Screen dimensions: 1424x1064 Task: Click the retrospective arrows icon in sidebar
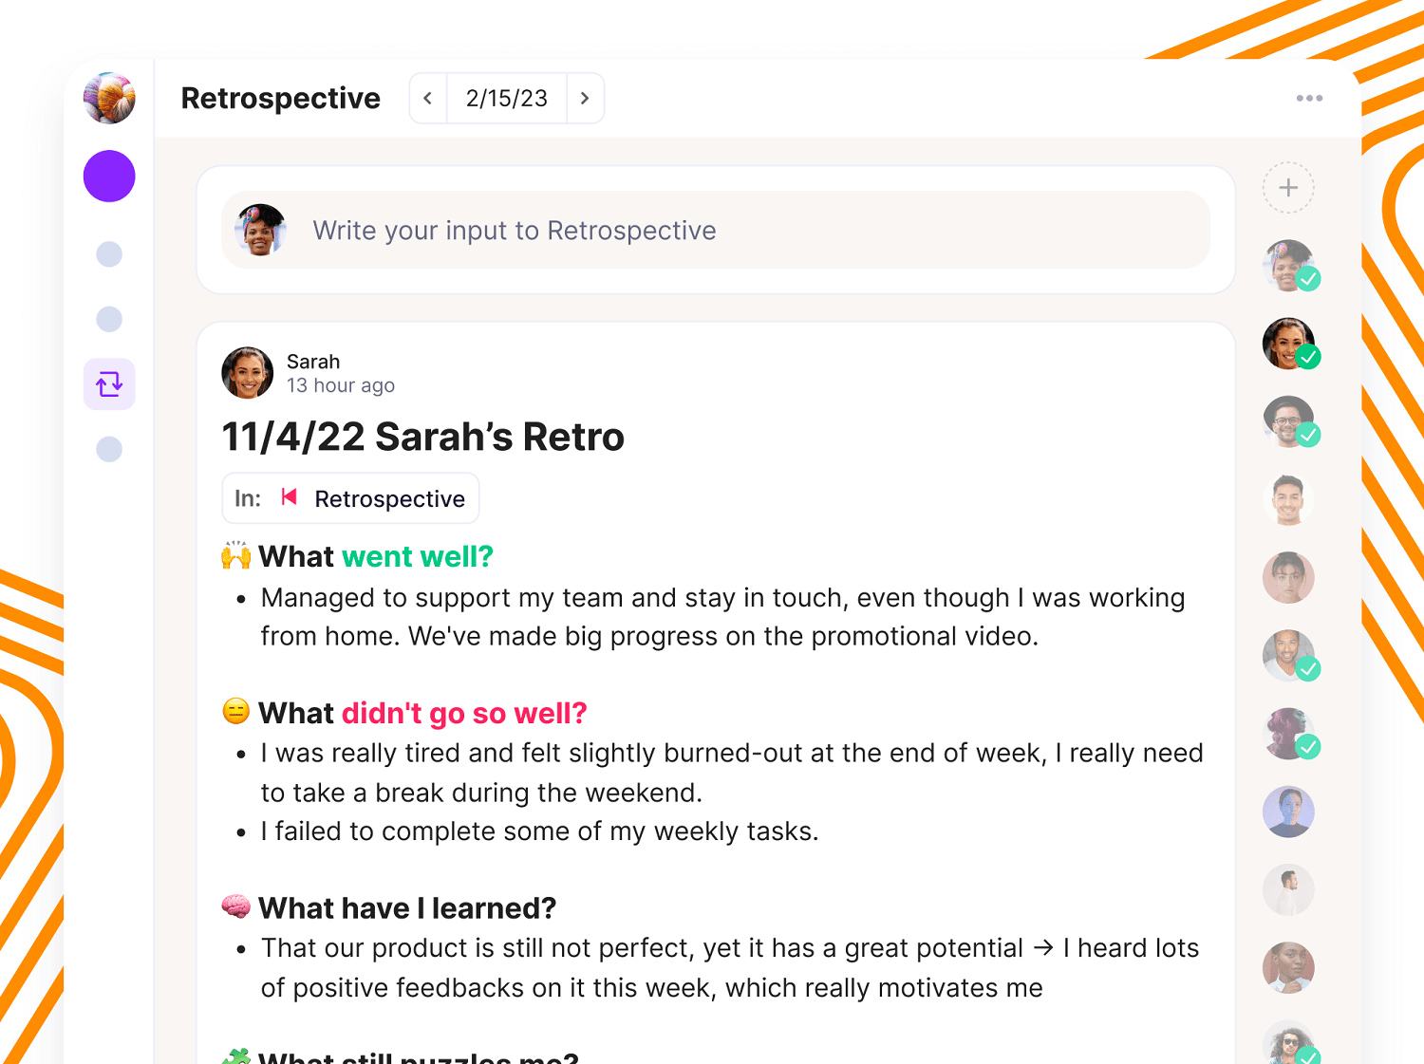[x=109, y=384]
